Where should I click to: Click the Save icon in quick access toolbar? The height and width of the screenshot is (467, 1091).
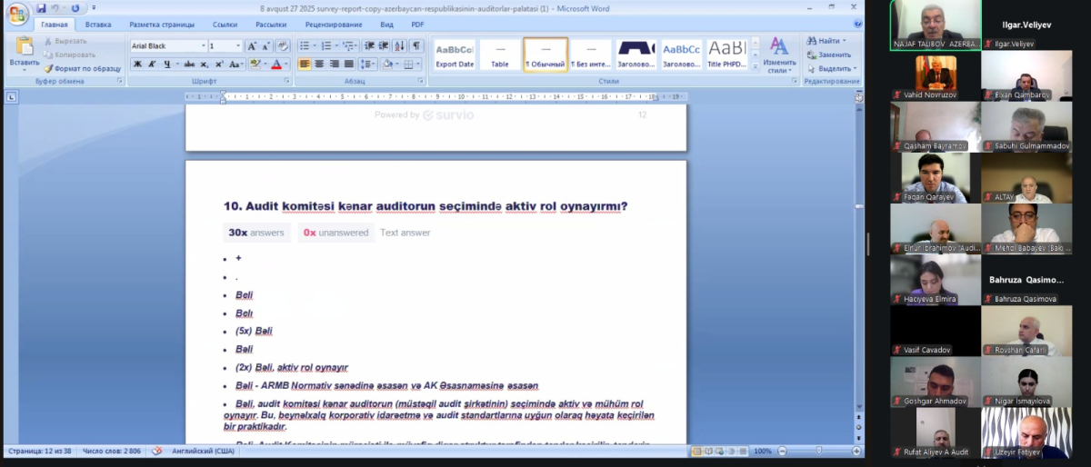(41, 8)
